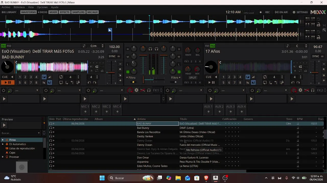The width and height of the screenshot is (327, 183).
Task: Click the slip mode lock icon on left deck
Action: [102, 71]
